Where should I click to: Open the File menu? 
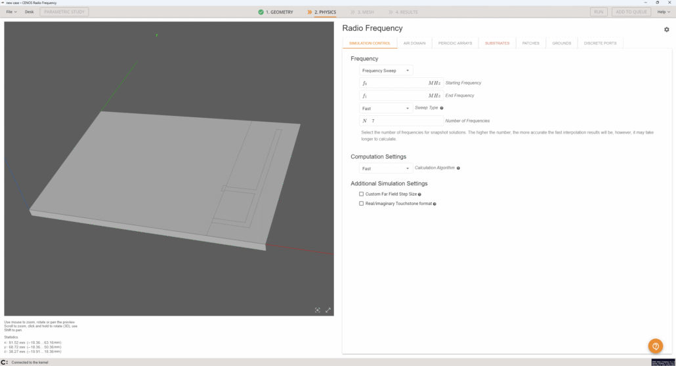tap(11, 12)
